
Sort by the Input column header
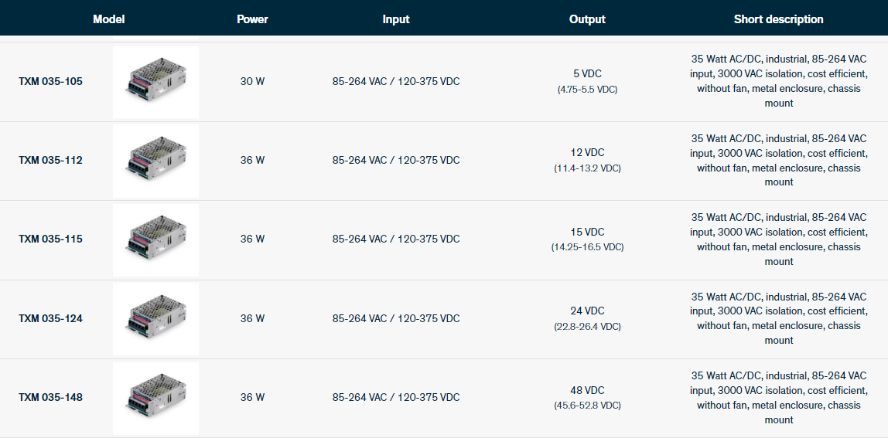pos(396,19)
